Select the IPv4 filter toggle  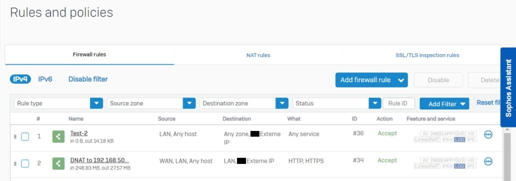20,79
